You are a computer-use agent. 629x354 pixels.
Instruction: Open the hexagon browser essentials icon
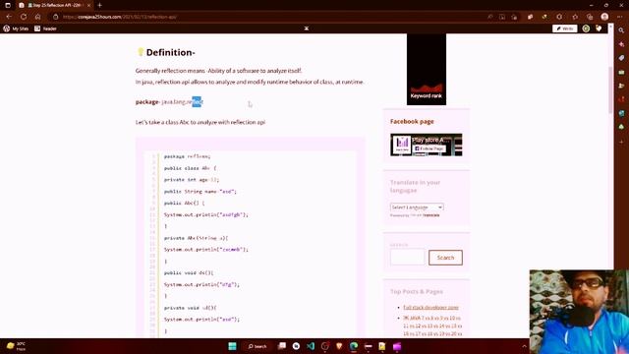[x=559, y=17]
